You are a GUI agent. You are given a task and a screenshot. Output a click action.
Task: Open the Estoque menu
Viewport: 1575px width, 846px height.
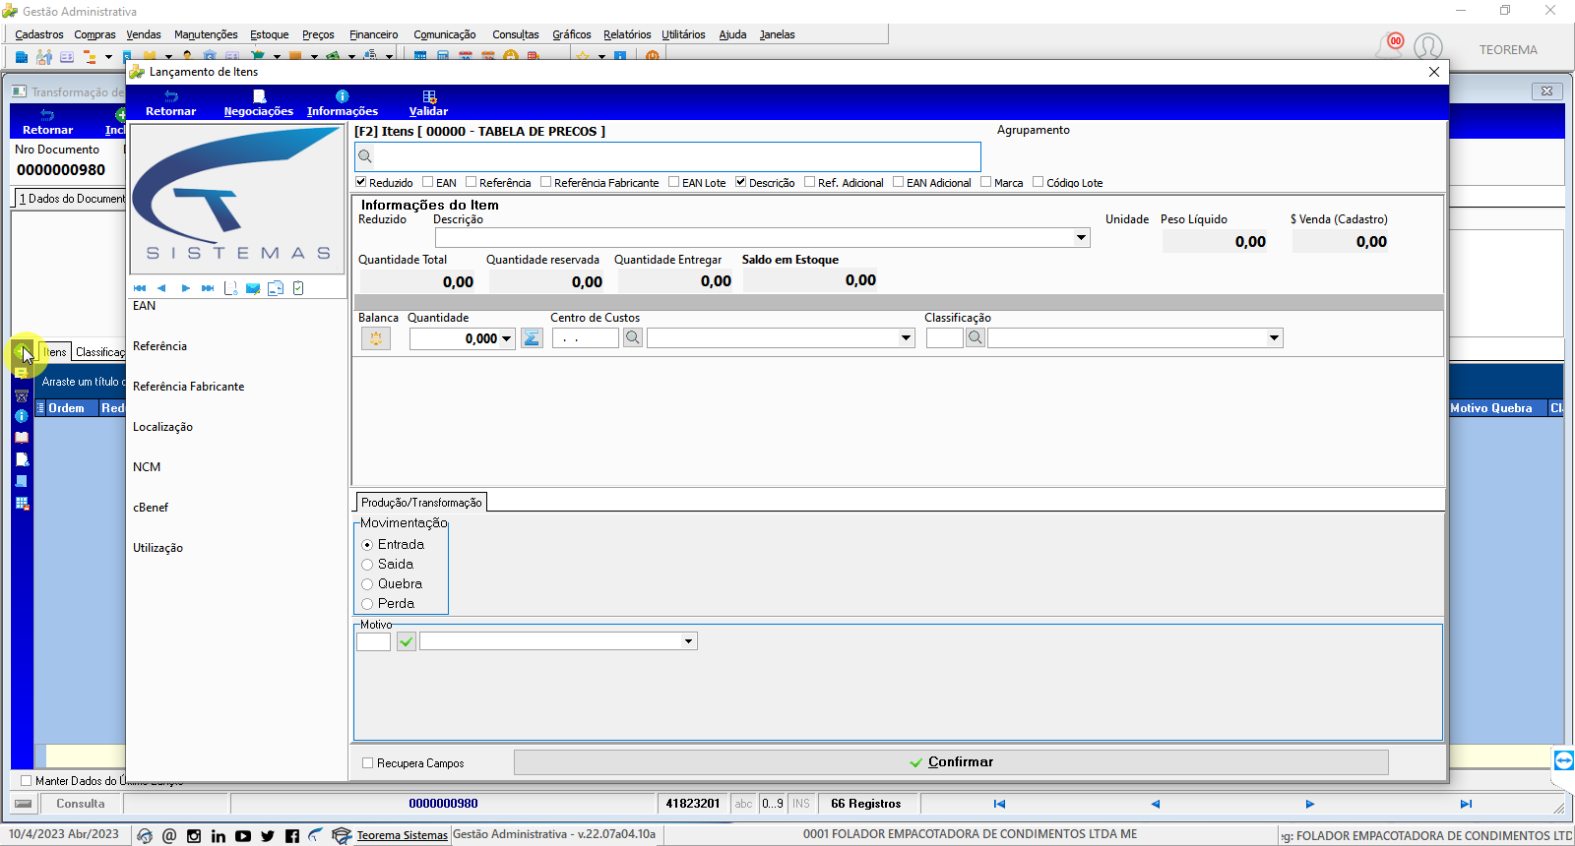pyautogui.click(x=270, y=34)
